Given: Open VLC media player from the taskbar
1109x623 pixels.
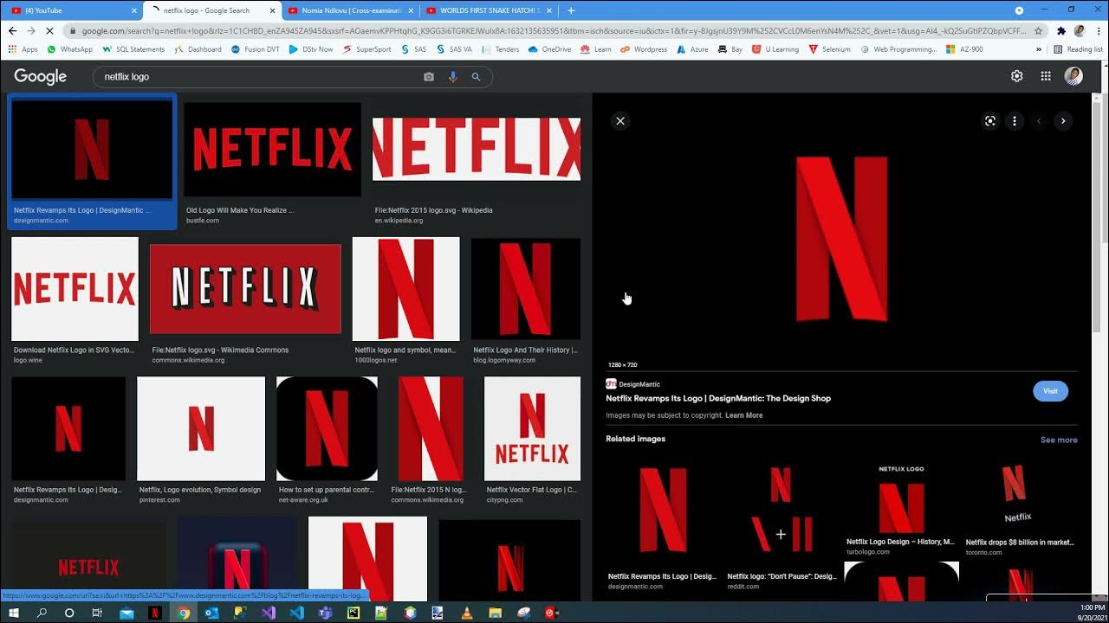Looking at the screenshot, I should pos(467,613).
